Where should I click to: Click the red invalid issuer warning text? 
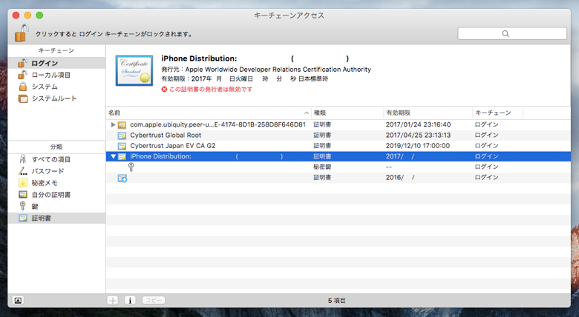tap(211, 89)
